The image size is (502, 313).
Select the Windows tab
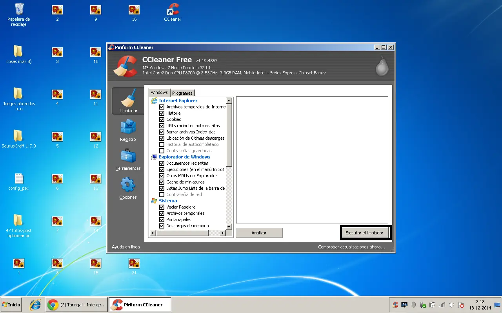tap(159, 92)
